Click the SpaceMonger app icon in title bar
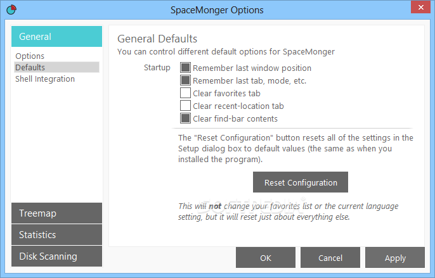 click(x=11, y=9)
